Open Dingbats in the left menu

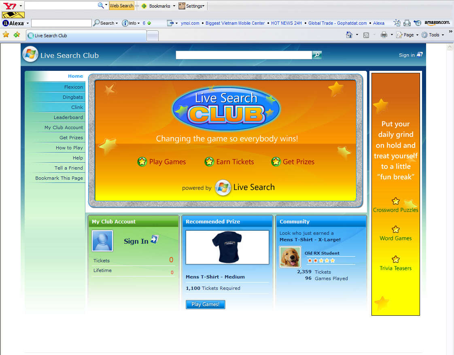pos(73,97)
